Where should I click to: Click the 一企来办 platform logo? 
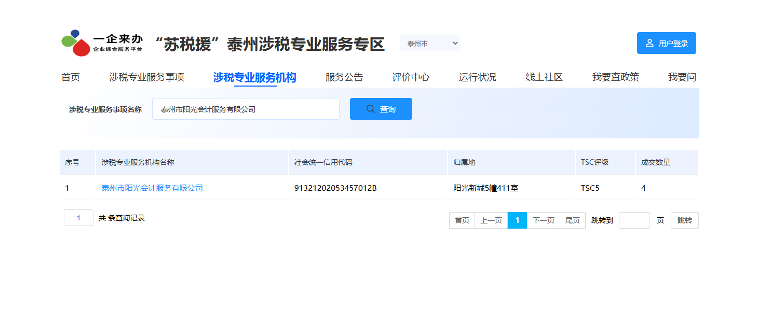[102, 43]
